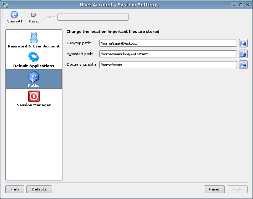Click the Help button
Viewport: 253px width, 199px height.
click(x=15, y=189)
